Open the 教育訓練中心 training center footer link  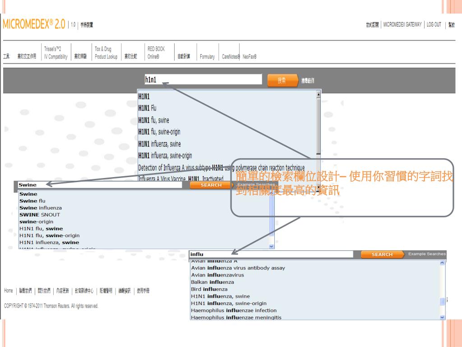click(84, 291)
